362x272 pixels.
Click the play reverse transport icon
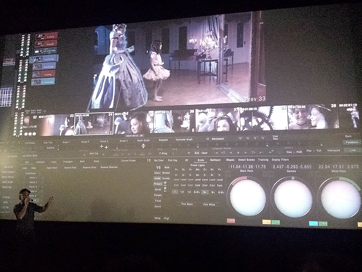[230, 153]
